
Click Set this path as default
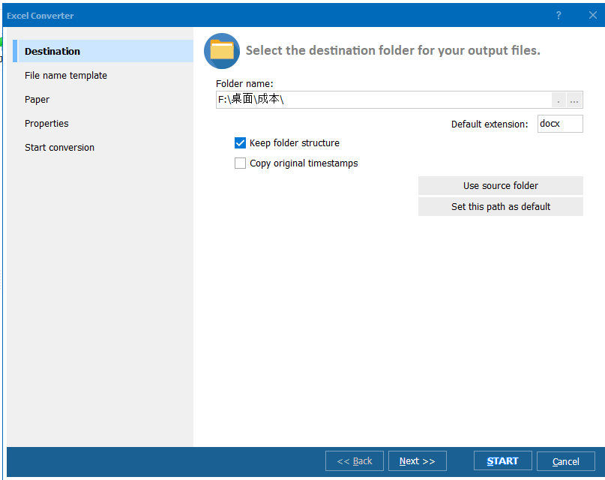click(x=501, y=207)
